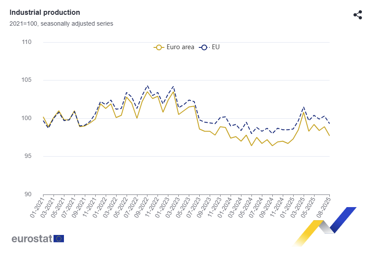This screenshot has width=375, height=258.
Task: Click the eurostat logo
Action: [x=32, y=238]
